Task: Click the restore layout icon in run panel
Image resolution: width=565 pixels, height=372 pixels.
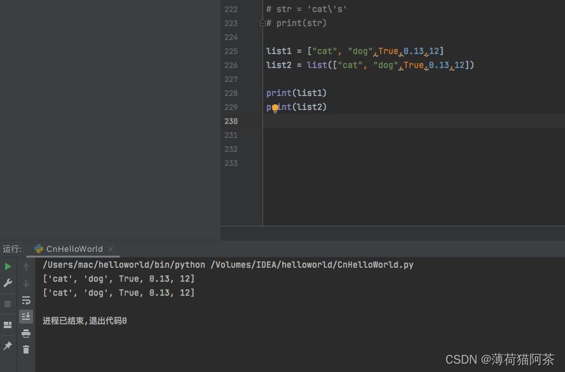Action: point(8,325)
